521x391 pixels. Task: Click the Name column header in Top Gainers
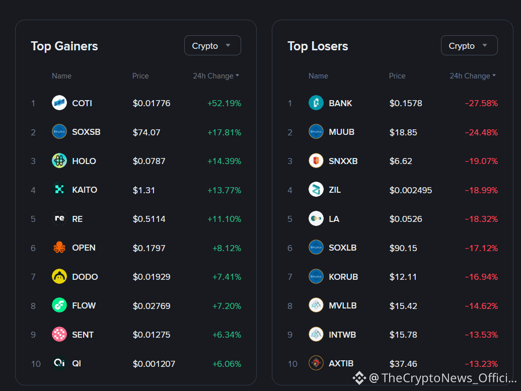coord(61,76)
